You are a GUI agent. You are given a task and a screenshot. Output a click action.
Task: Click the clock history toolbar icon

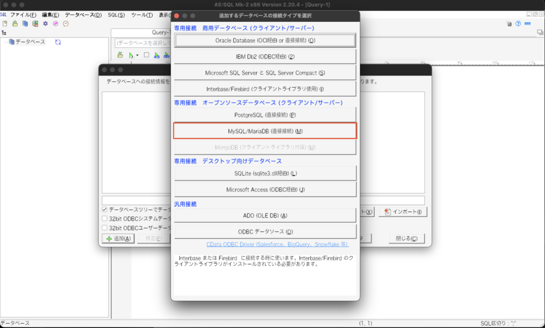(66, 24)
